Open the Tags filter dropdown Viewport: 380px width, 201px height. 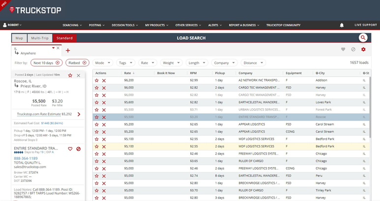[125, 63]
